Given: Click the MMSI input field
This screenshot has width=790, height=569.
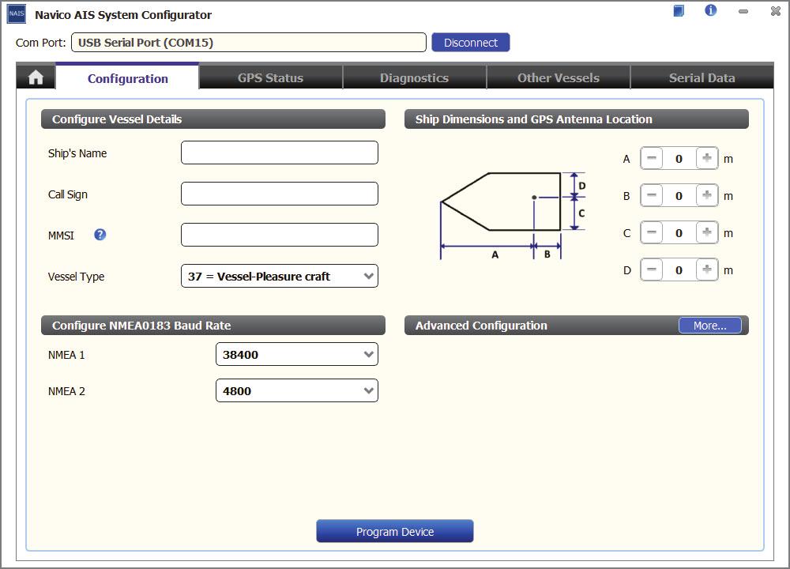Looking at the screenshot, I should coord(280,235).
